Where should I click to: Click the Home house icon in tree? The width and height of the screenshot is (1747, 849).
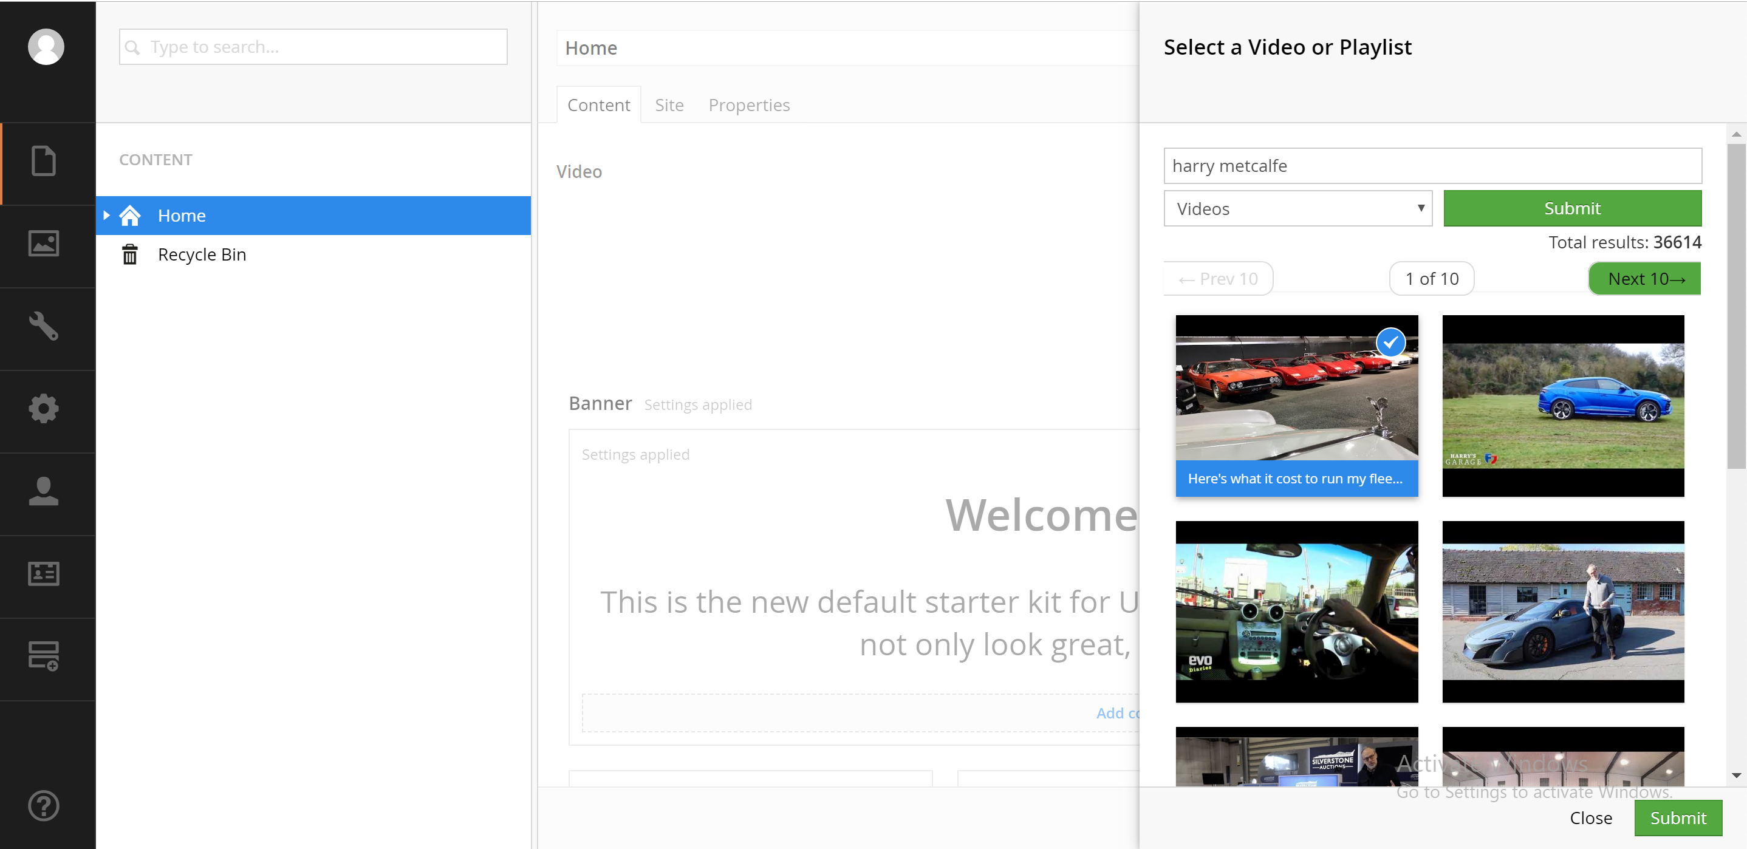point(130,216)
